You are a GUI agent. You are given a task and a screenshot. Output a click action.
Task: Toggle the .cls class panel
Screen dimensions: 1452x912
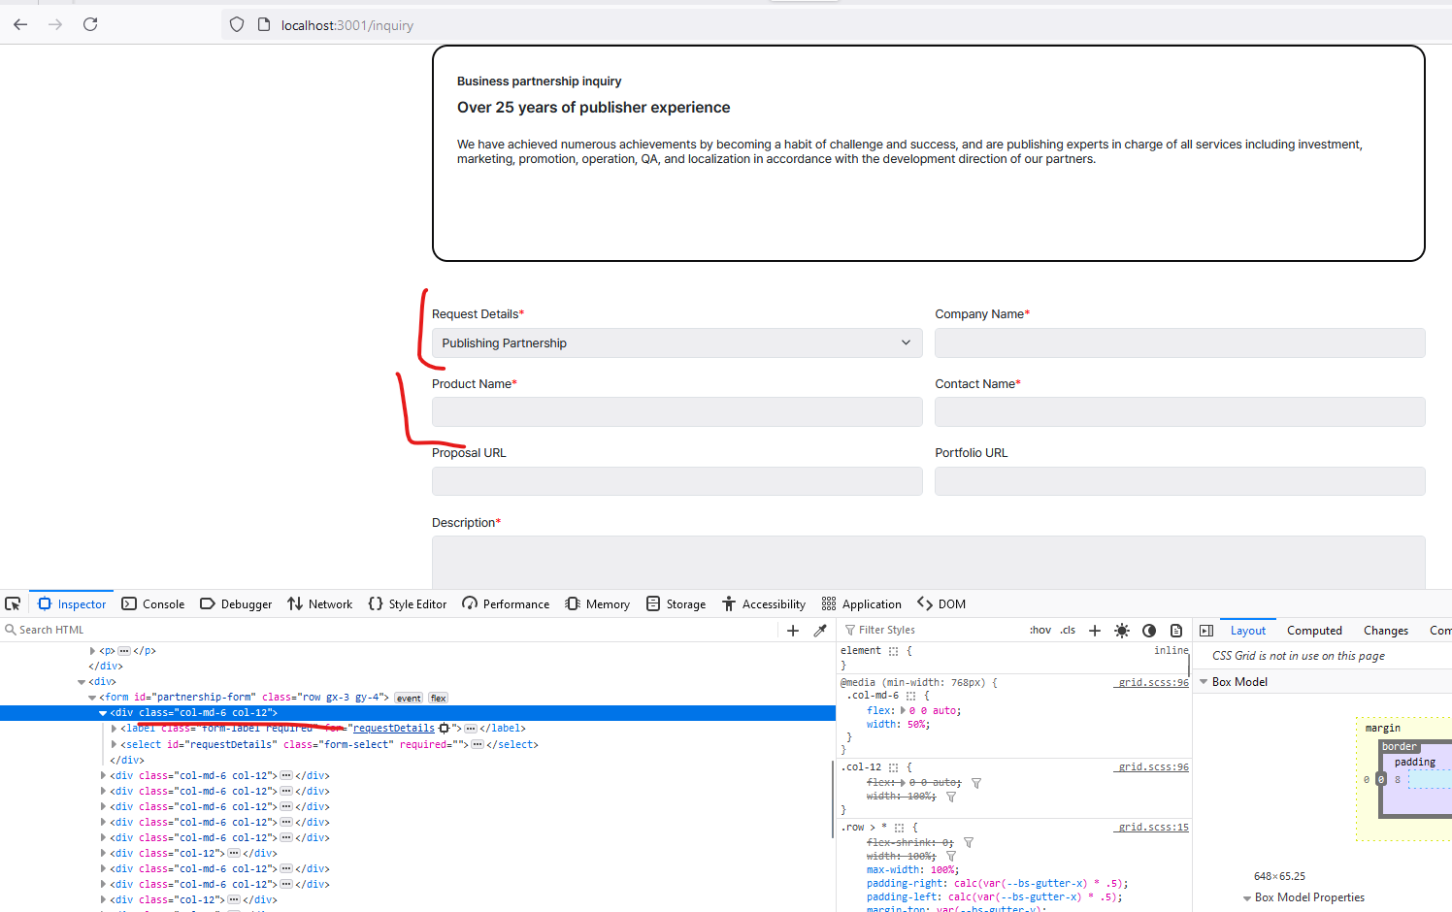1068,630
